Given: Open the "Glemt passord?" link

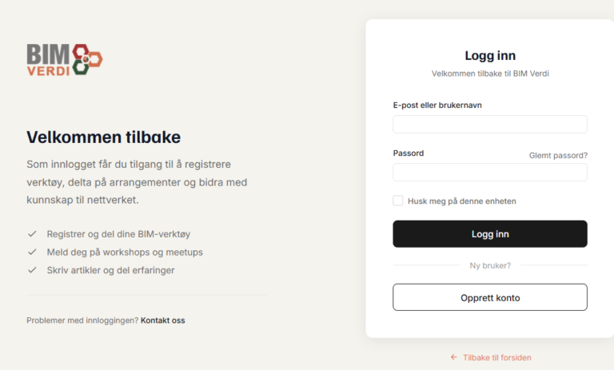Looking at the screenshot, I should (x=558, y=156).
